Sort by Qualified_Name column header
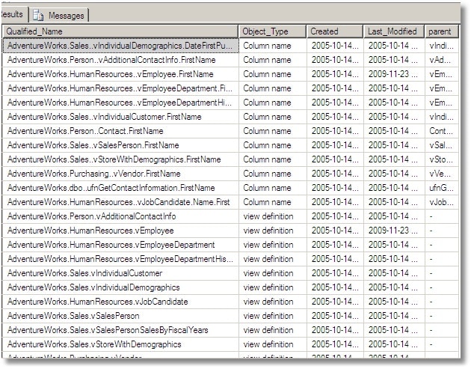 (120, 31)
